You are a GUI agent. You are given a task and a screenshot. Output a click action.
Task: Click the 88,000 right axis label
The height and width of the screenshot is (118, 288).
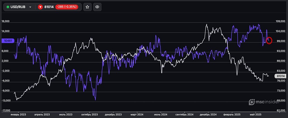[281, 61]
